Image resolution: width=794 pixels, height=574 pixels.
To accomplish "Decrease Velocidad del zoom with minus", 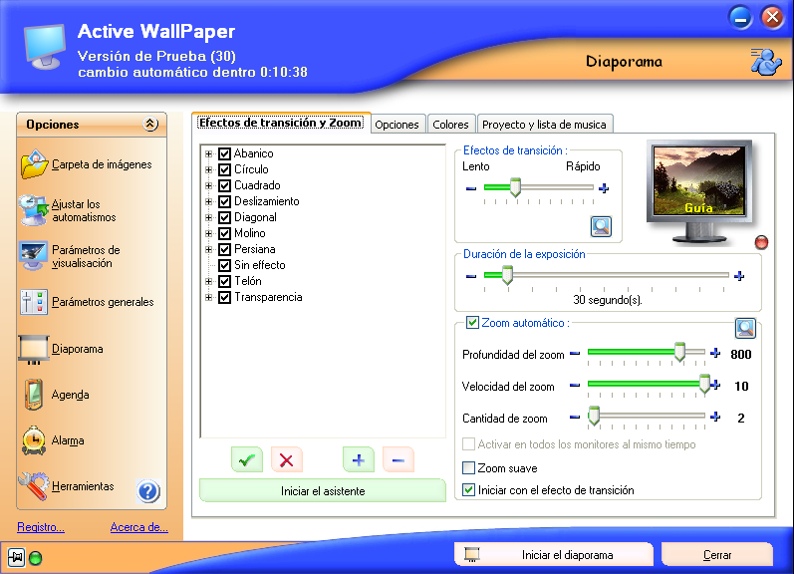I will (575, 385).
